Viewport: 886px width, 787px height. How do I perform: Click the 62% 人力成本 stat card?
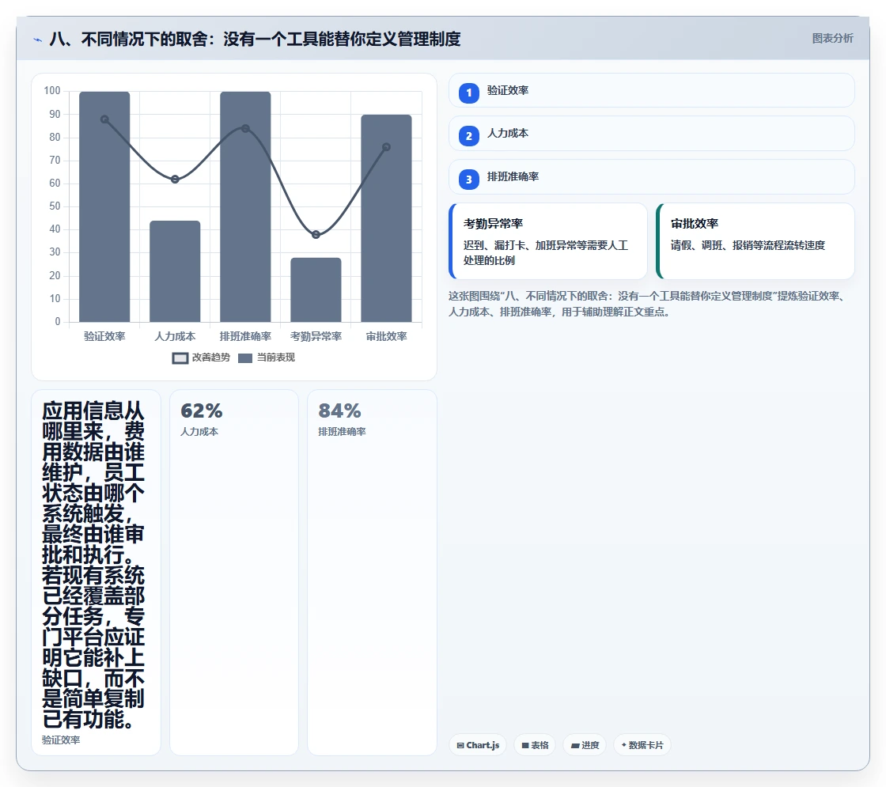(234, 573)
